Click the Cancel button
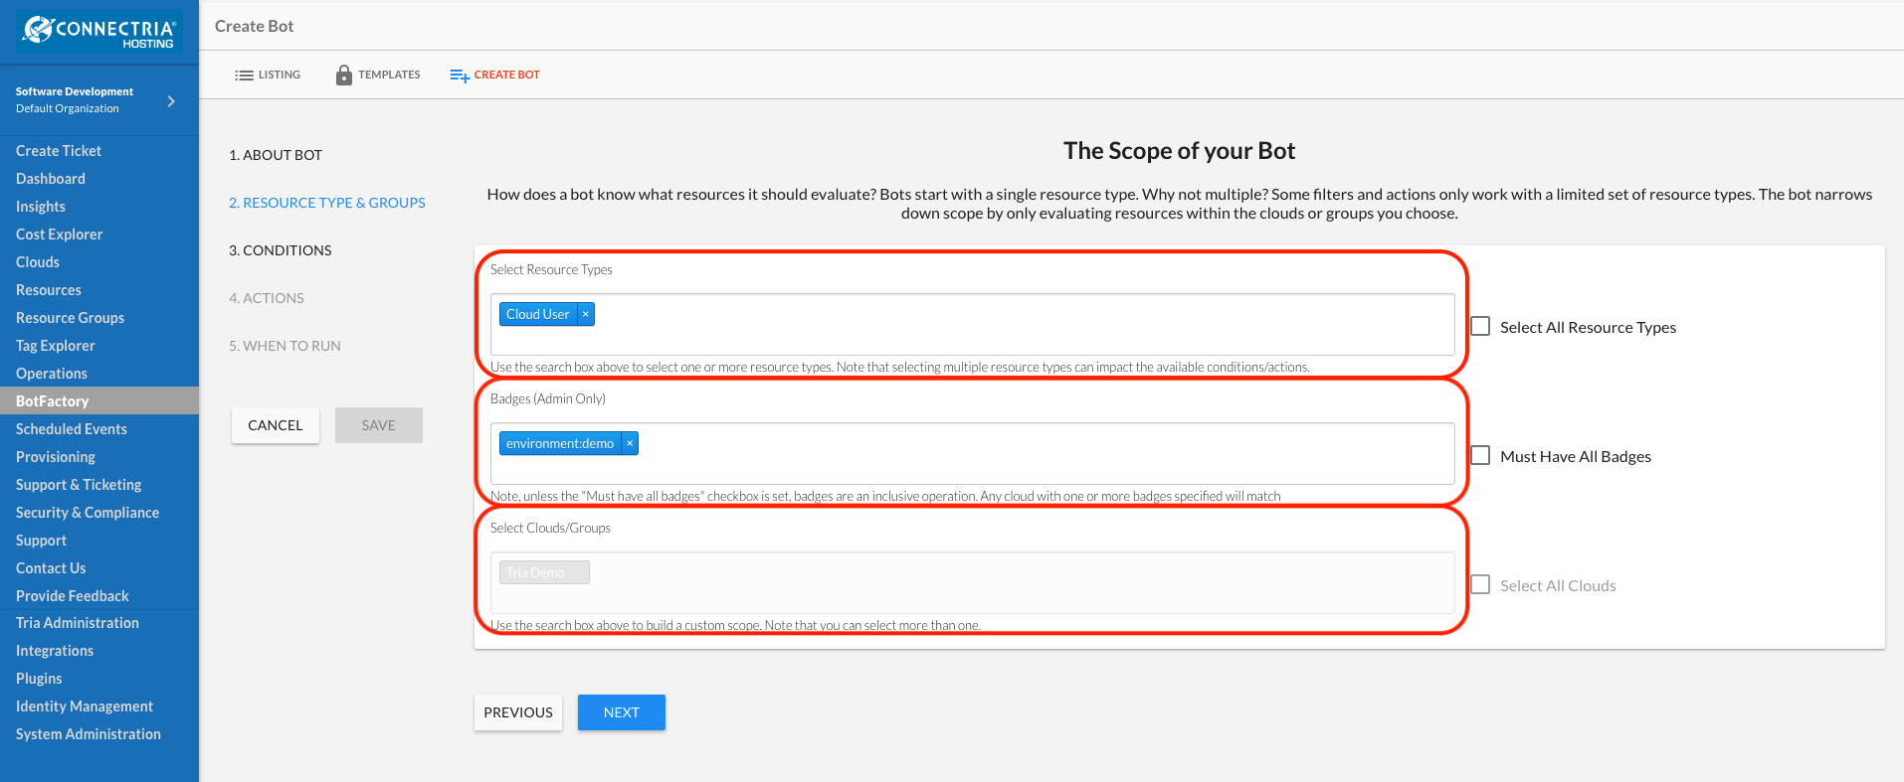The image size is (1904, 782). (276, 425)
